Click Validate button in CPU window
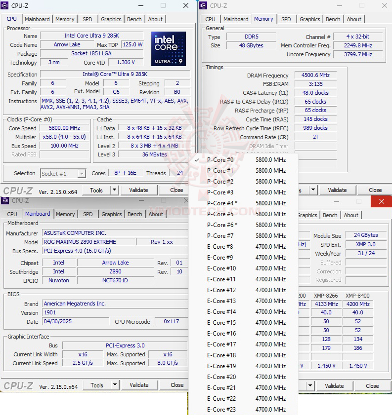 [138, 190]
